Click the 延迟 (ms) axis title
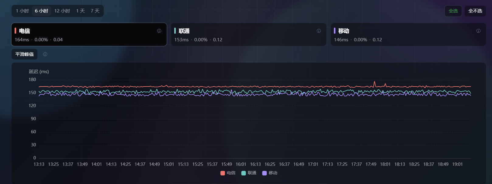Image resolution: width=492 pixels, height=184 pixels. [39, 72]
